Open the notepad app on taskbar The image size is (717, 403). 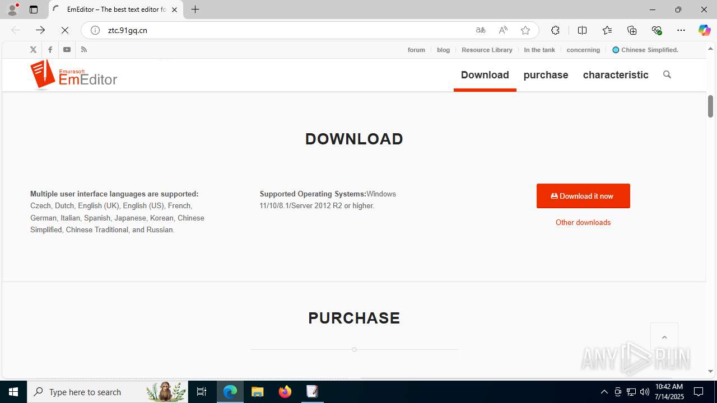tap(312, 392)
